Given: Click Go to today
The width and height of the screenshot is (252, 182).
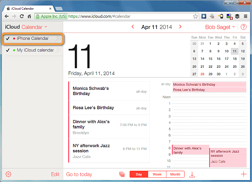Looking at the screenshot, I should [x=79, y=174].
